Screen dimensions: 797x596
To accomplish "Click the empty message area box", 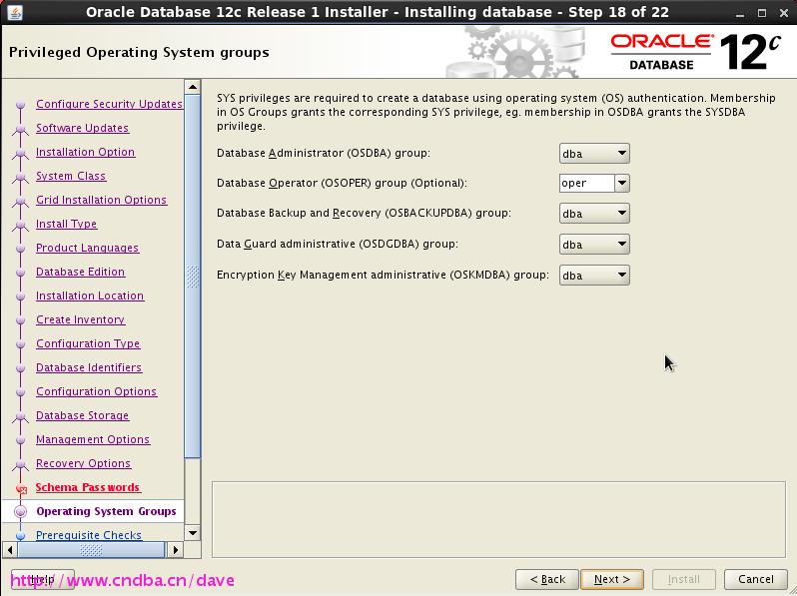I will coord(498,519).
